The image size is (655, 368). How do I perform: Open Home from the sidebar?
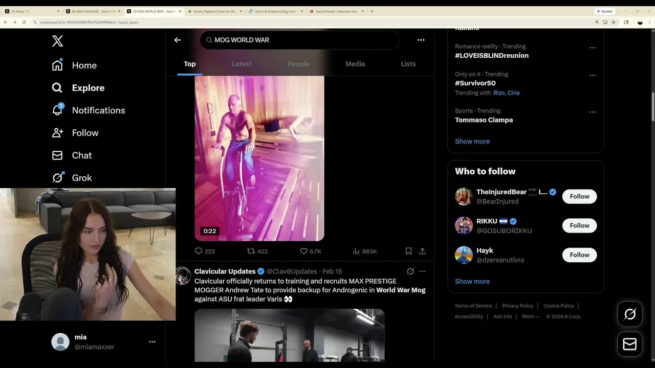[74, 65]
